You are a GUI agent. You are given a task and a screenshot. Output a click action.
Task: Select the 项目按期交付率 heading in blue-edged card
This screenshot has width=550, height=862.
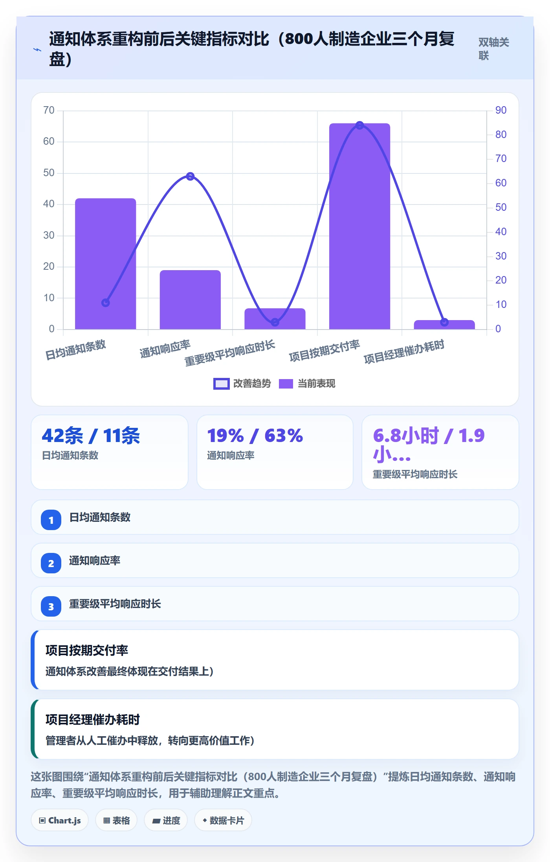point(87,650)
